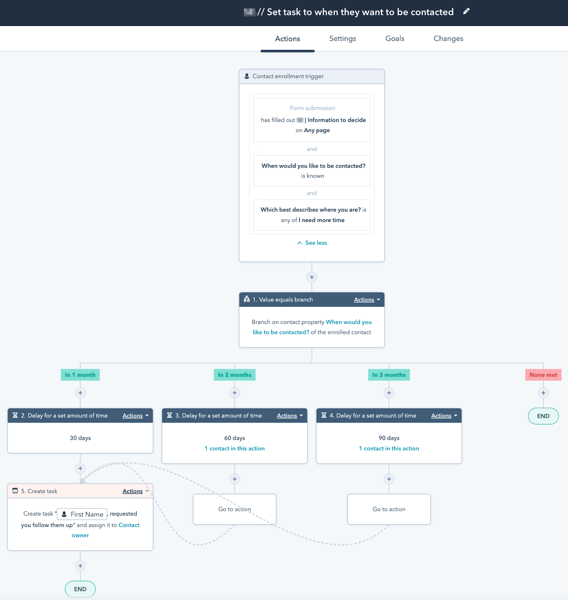The image size is (568, 600).
Task: Select the In 2 months branch label
Action: (x=234, y=375)
